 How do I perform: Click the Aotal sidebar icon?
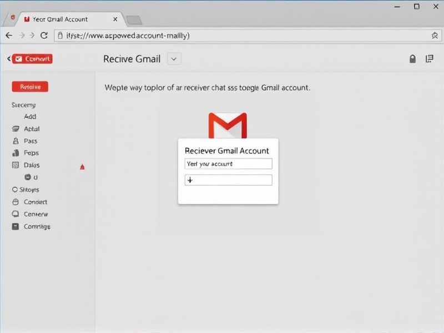click(16, 129)
